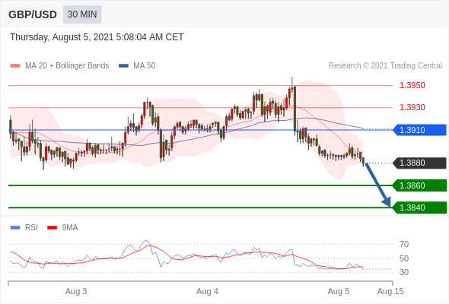The width and height of the screenshot is (449, 304).
Task: Toggle the MA 20 + Bollinger Bands legend label
Action: pyautogui.click(x=67, y=66)
